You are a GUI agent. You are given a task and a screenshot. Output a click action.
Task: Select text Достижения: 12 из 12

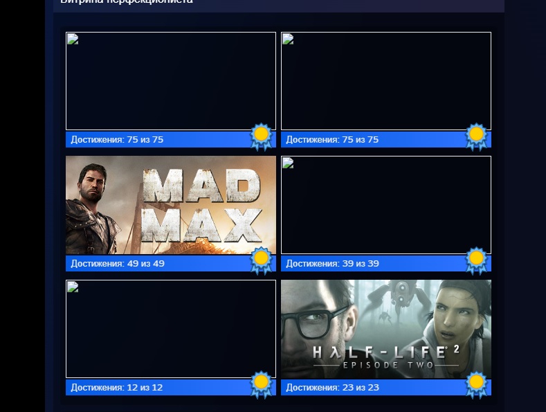117,388
